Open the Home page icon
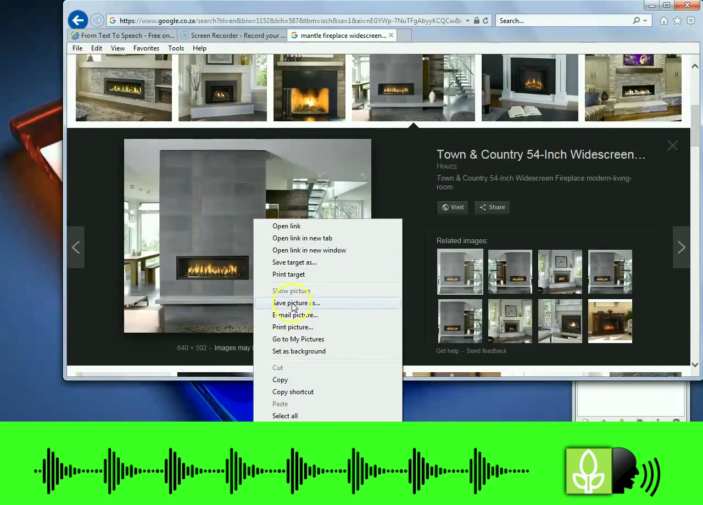This screenshot has height=505, width=703. 663,21
